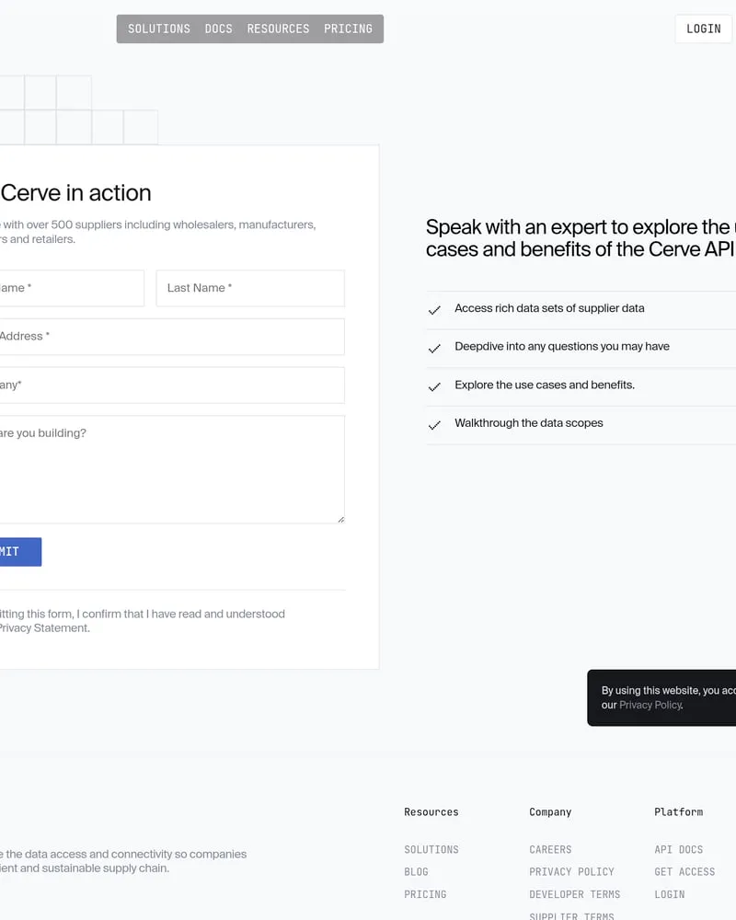Click 'Access rich data sets of supplier data' text
This screenshot has width=736, height=920.
(x=549, y=308)
